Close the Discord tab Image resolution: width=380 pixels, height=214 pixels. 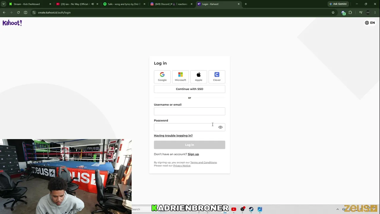click(191, 4)
